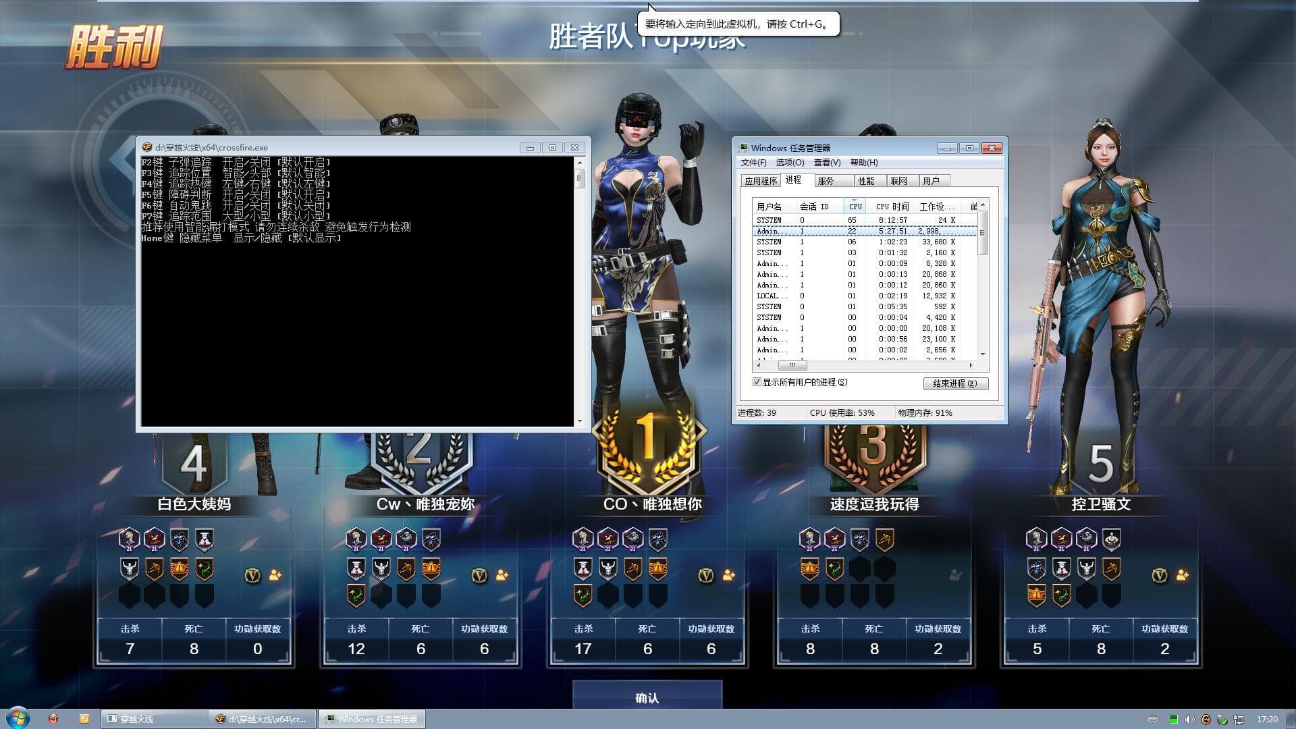Add Cw、唯独宠妳 as friend via plus icon
Viewport: 1296px width, 729px height.
point(502,575)
